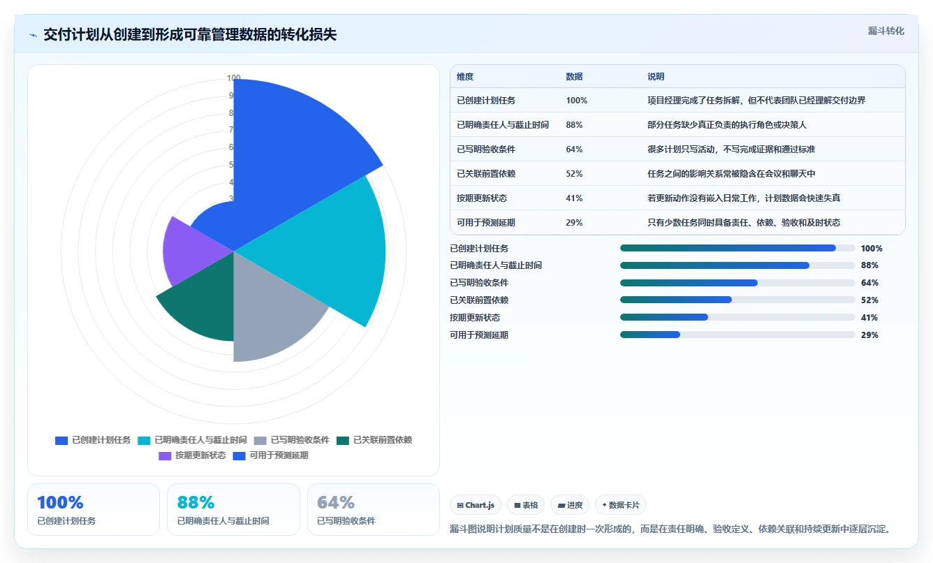Click progress bar for 已创建计划任务

click(x=737, y=248)
